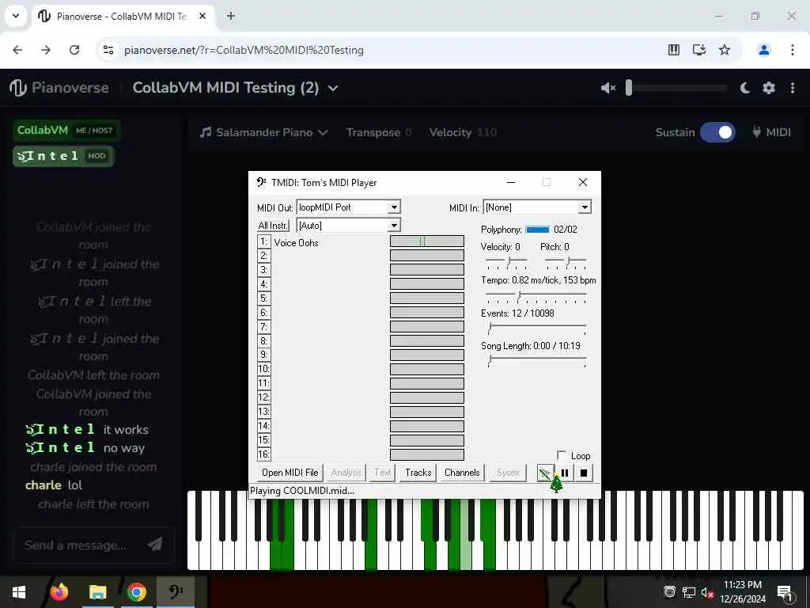
Task: Click the CollabVM user badge
Action: [66, 131]
